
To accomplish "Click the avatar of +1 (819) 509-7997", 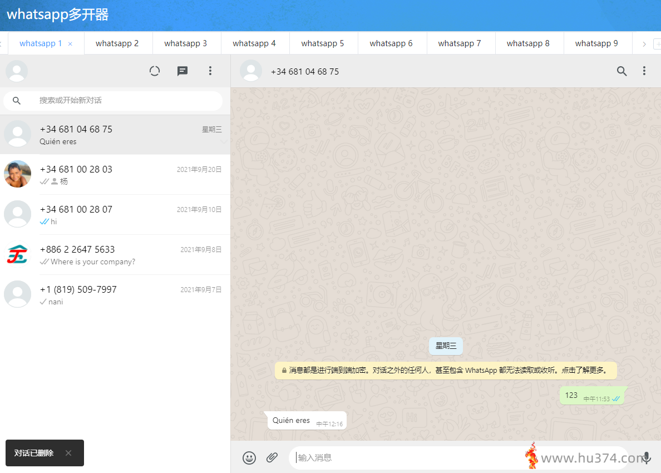I will [x=17, y=294].
